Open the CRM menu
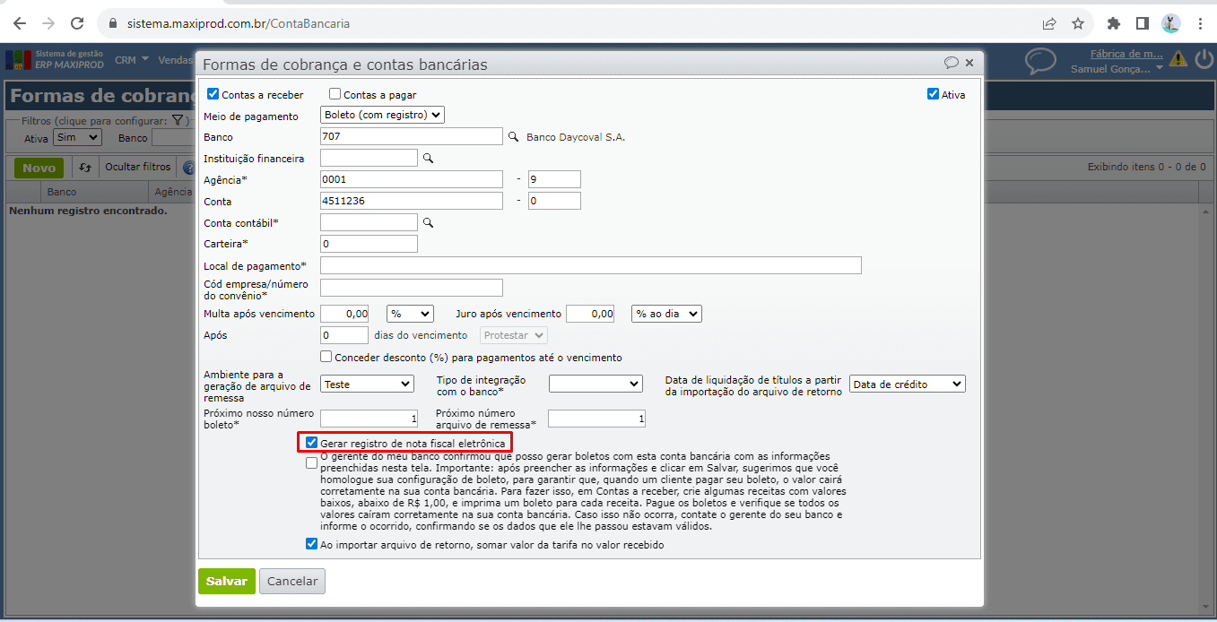 point(132,60)
